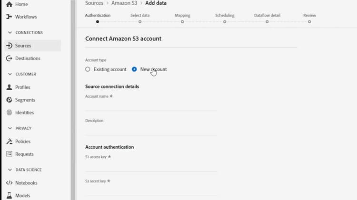Screen dimensions: 357x200
Task: Select the New account radio button
Action: pyautogui.click(x=134, y=69)
